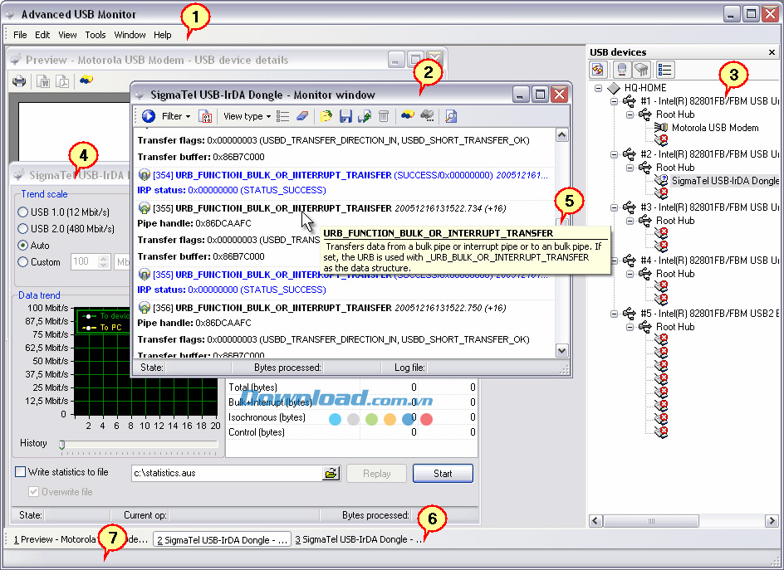This screenshot has width=784, height=570.
Task: Click the chip icon in USB devices toolbar
Action: coord(641,70)
